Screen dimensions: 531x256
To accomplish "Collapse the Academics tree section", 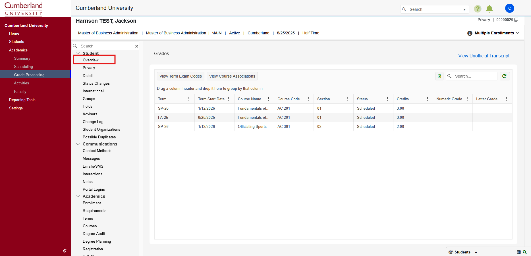I will 78,196.
